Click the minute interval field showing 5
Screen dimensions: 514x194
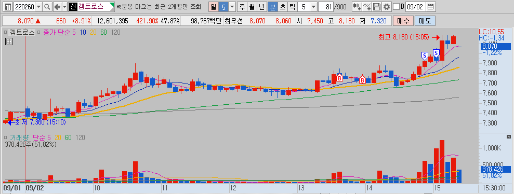(x=304, y=7)
